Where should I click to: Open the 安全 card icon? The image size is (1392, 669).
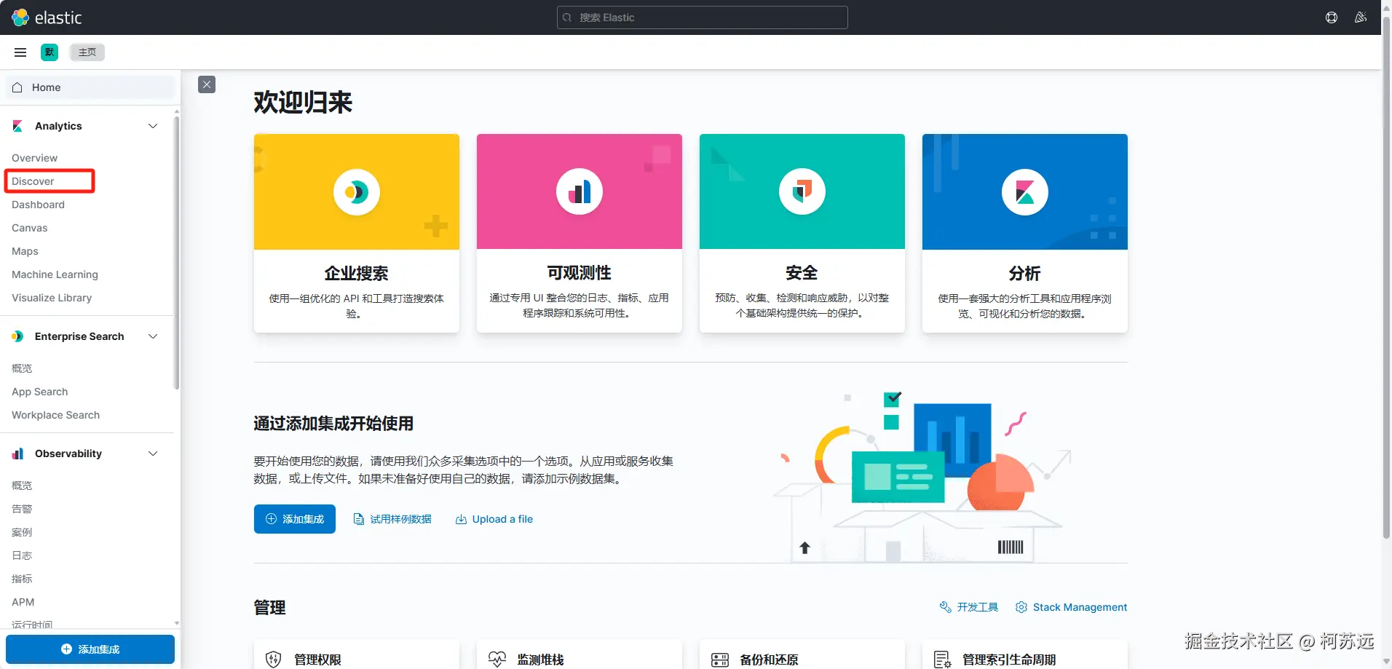pyautogui.click(x=802, y=192)
